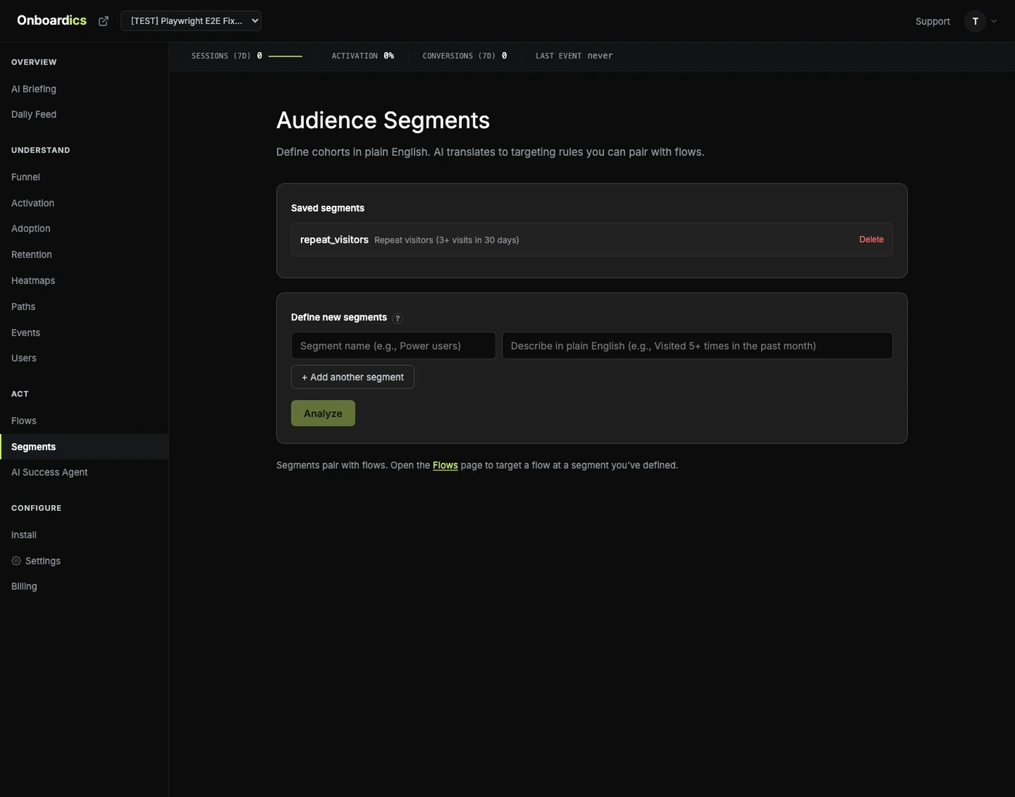Viewport: 1015px width, 797px height.
Task: Go to Daily Feed
Action: tap(84, 114)
